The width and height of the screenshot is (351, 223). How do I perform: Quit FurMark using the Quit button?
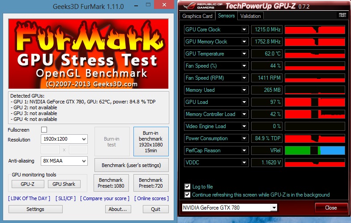156,209
